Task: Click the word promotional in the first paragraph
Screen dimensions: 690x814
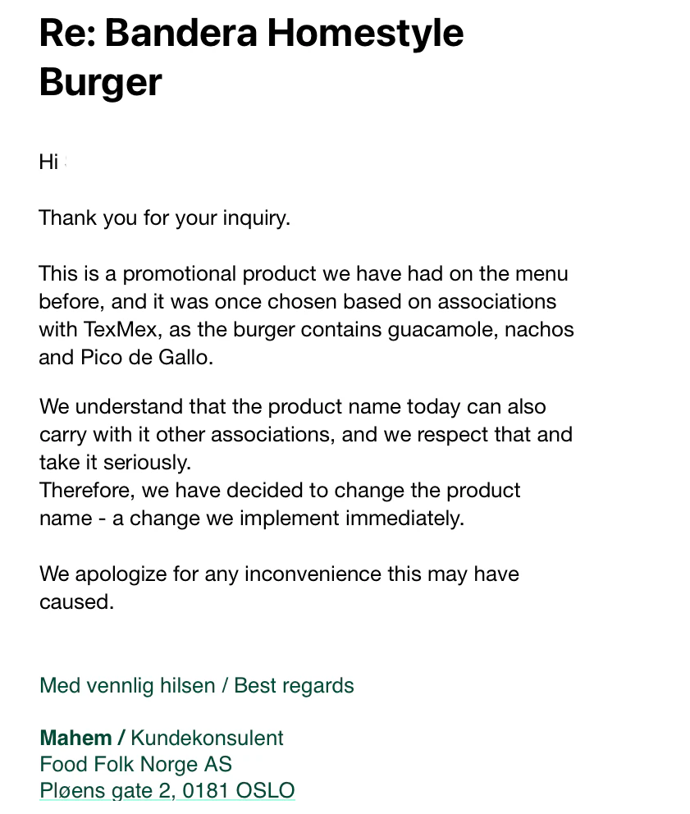Action: 179,274
